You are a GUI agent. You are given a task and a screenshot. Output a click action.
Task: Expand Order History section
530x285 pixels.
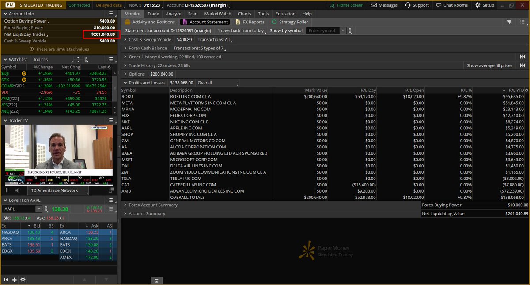[x=125, y=57]
